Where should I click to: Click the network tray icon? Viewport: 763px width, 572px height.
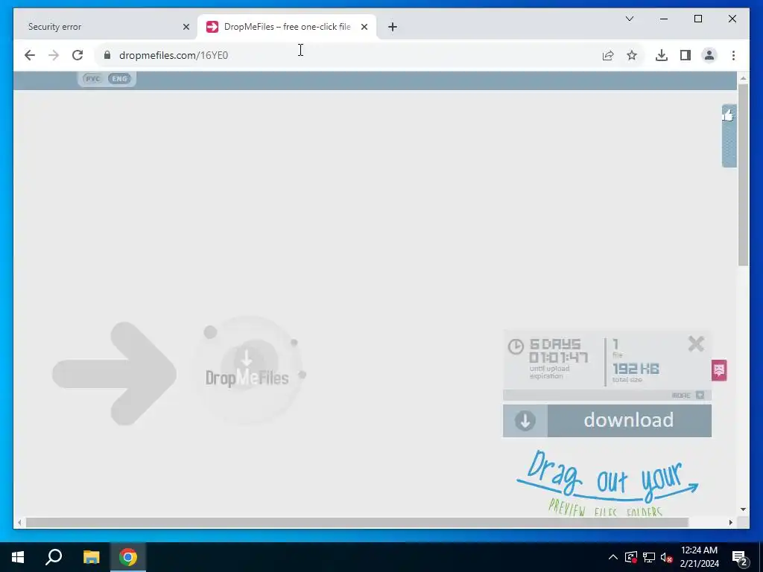649,557
